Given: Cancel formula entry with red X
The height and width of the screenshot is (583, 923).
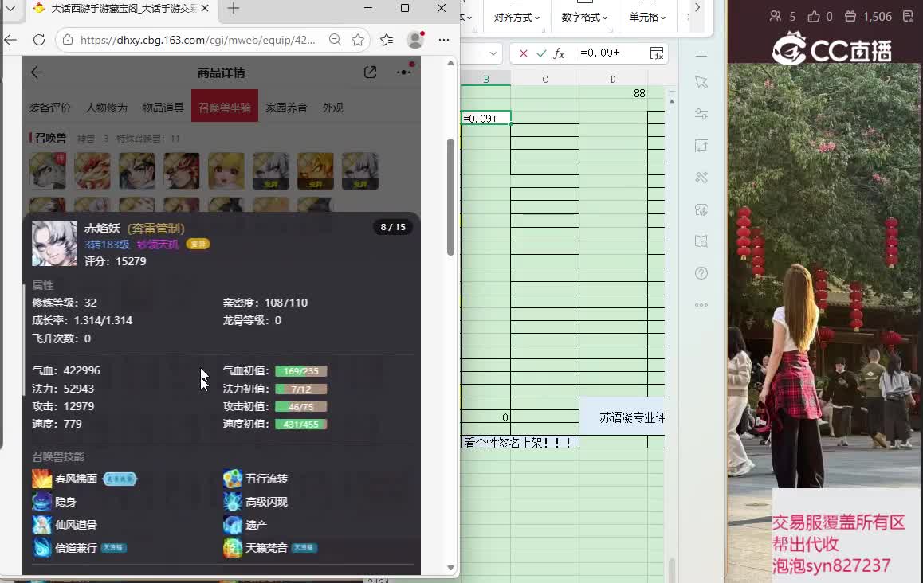Looking at the screenshot, I should pos(524,53).
